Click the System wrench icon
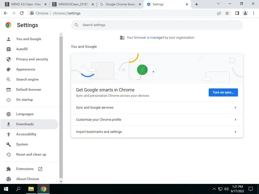259x194 pixels. coord(9,144)
